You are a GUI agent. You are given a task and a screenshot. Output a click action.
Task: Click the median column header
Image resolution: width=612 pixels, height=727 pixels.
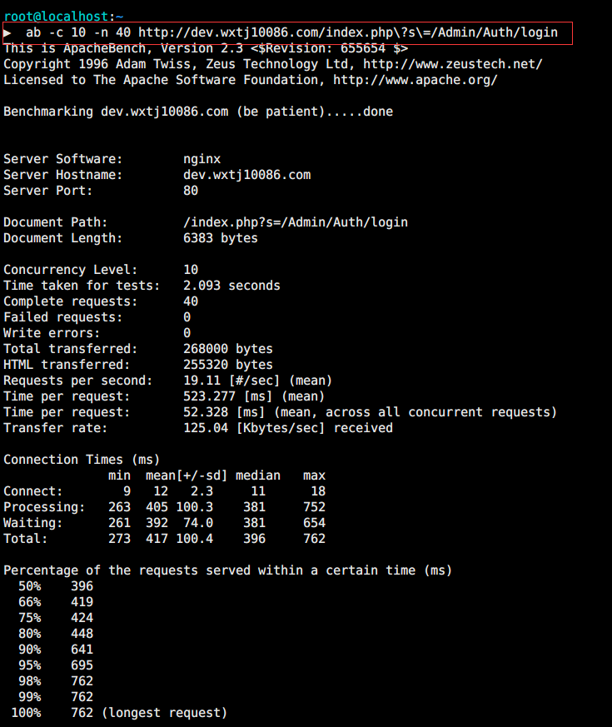[x=258, y=476]
